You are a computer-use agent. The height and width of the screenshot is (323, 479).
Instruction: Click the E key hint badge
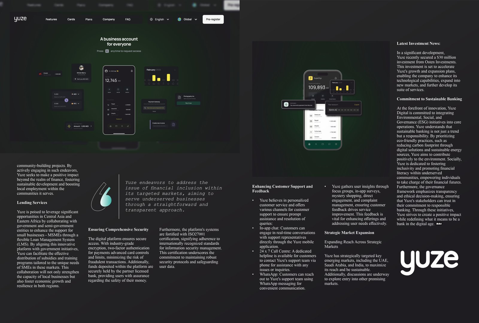tap(107, 51)
